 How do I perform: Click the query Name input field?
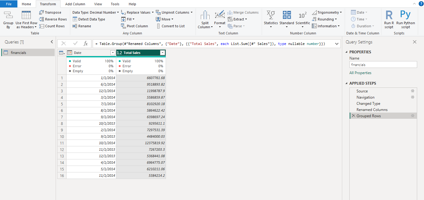coord(383,65)
